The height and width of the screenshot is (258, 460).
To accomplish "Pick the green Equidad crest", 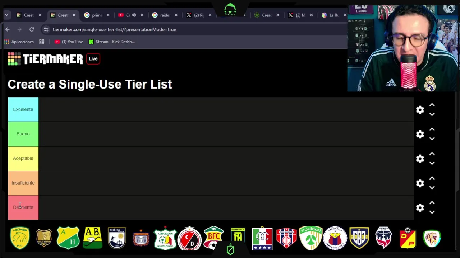I will [x=311, y=238].
